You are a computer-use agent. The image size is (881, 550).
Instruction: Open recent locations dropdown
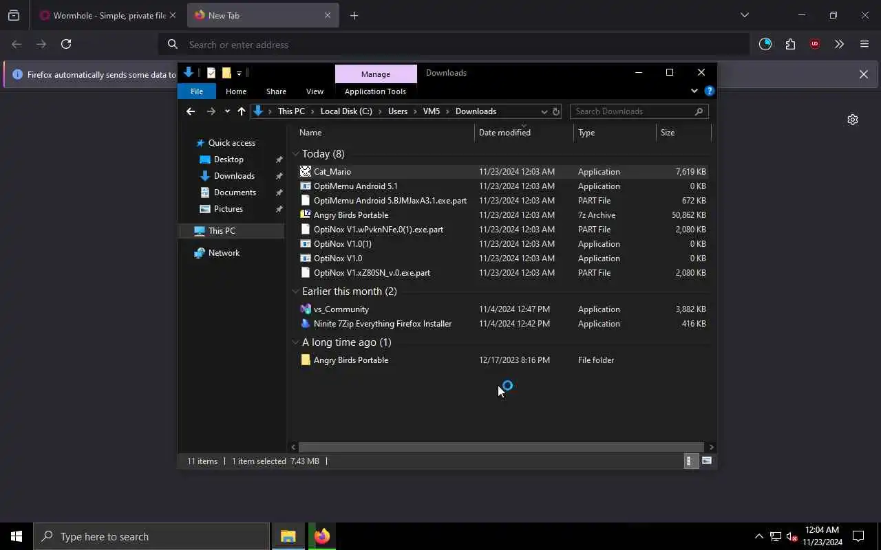(227, 111)
